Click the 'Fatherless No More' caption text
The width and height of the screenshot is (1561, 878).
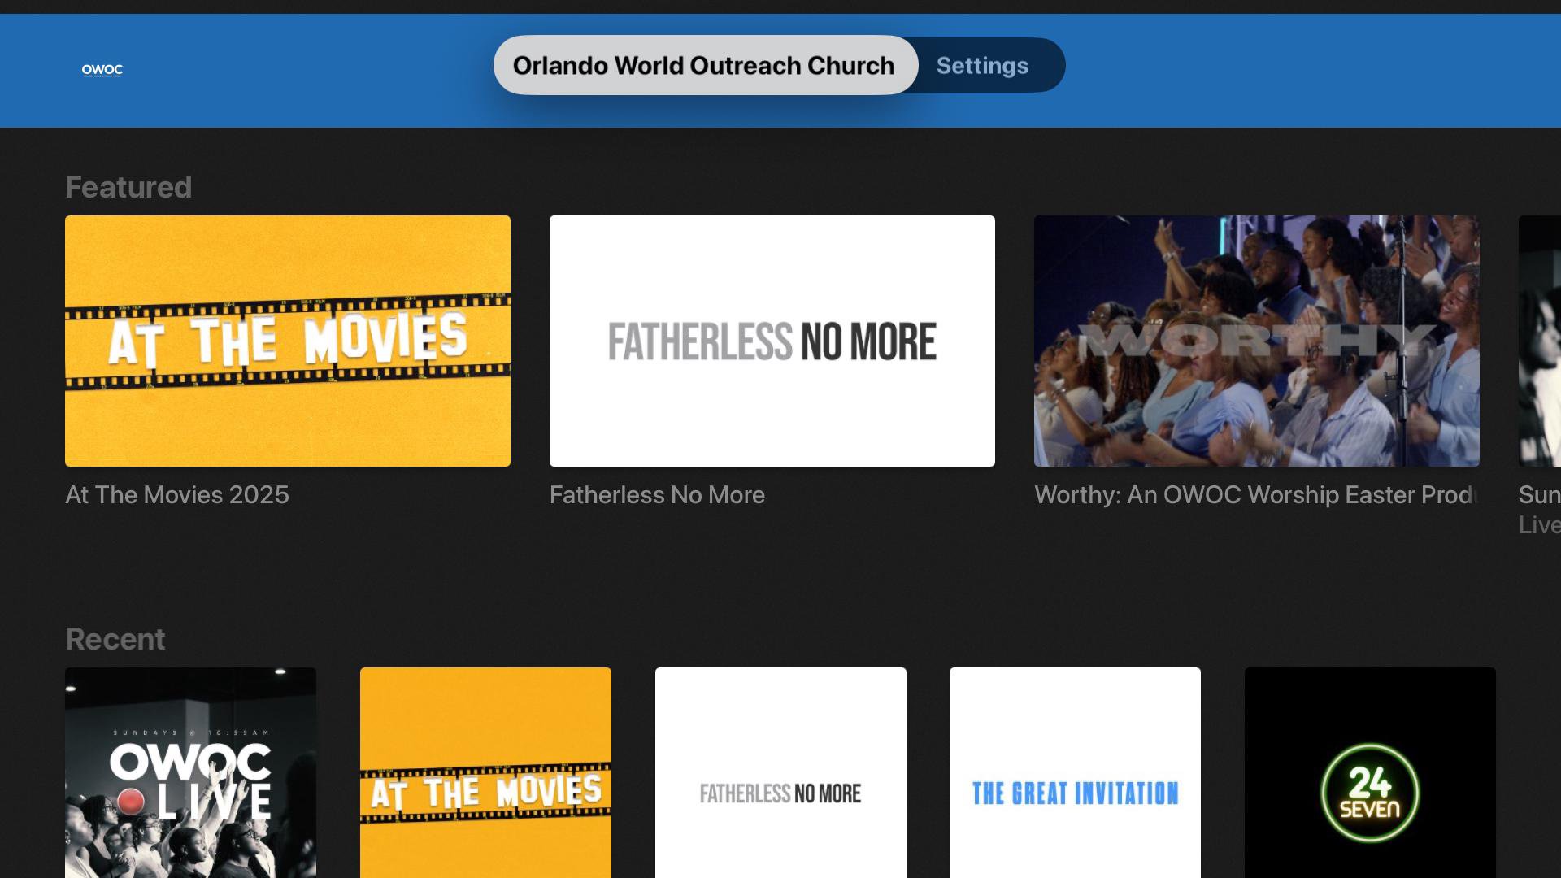click(657, 495)
